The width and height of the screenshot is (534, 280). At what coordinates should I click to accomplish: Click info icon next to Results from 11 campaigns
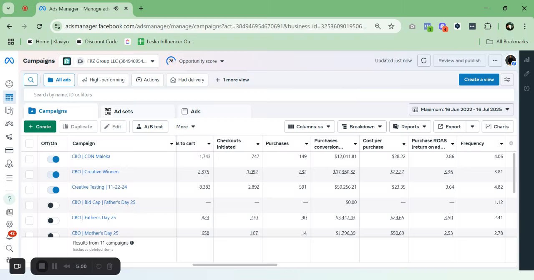tap(132, 242)
